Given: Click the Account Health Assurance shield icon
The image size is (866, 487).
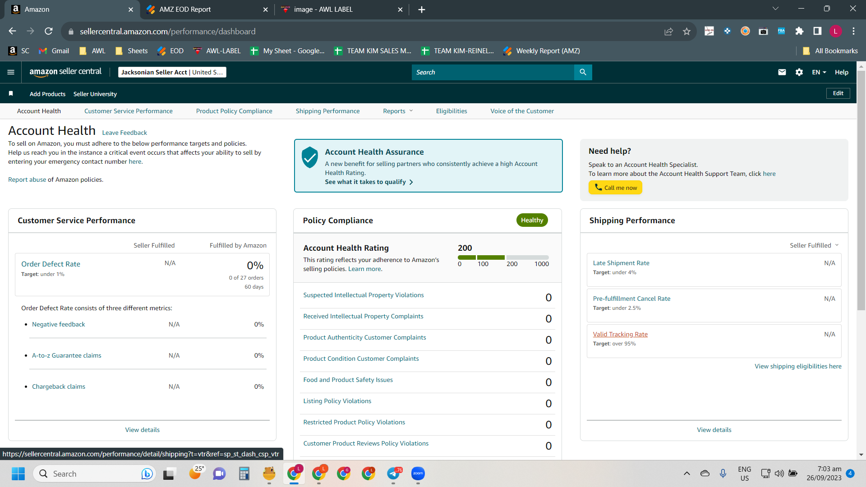Looking at the screenshot, I should click(x=310, y=157).
